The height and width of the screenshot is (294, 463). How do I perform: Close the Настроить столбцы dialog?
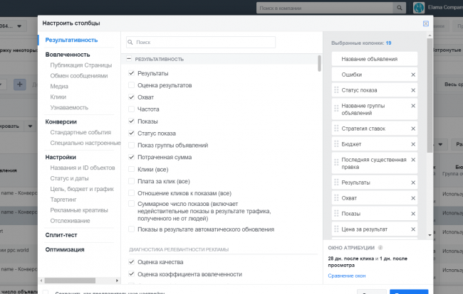click(x=425, y=23)
